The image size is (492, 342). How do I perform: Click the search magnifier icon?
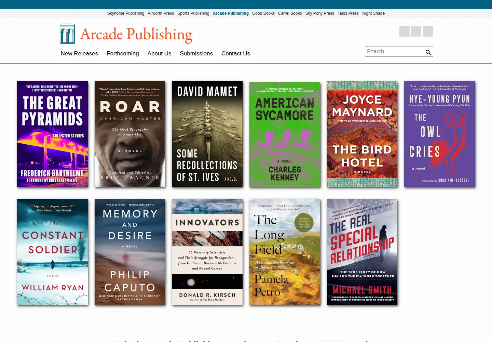(x=428, y=52)
